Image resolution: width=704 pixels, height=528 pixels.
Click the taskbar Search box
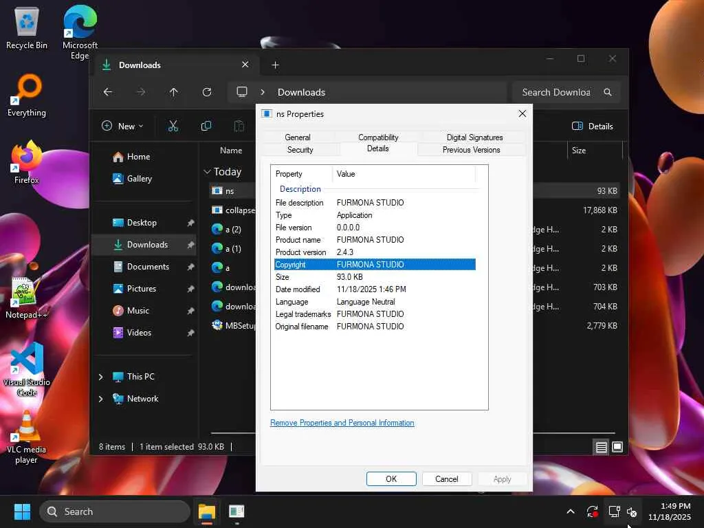pos(115,511)
